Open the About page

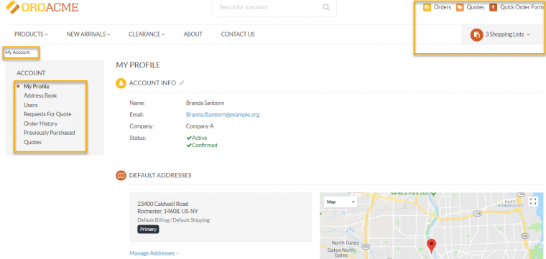[193, 34]
